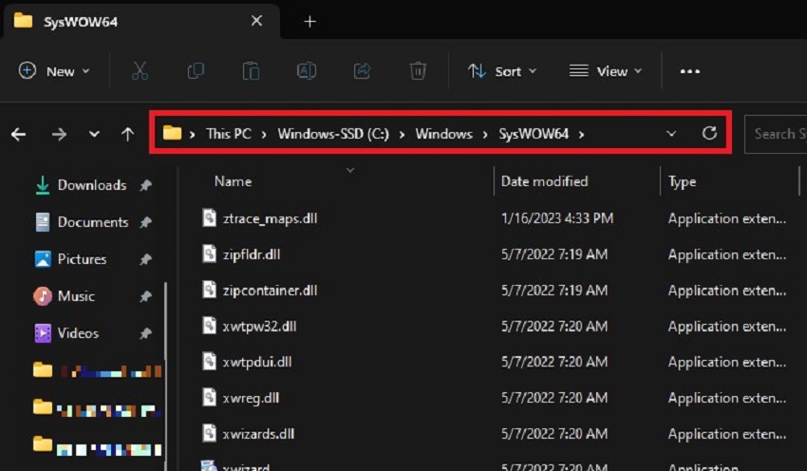Close the SysWOW64 tab
Viewport: 807px width, 471px height.
pyautogui.click(x=256, y=21)
